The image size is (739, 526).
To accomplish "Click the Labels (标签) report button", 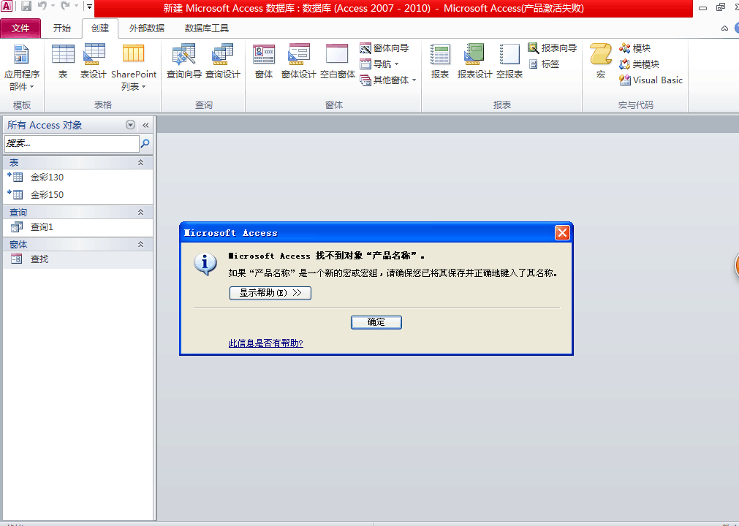I will [543, 64].
